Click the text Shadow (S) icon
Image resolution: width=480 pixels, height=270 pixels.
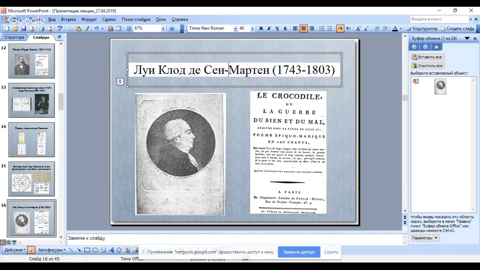pos(285,28)
